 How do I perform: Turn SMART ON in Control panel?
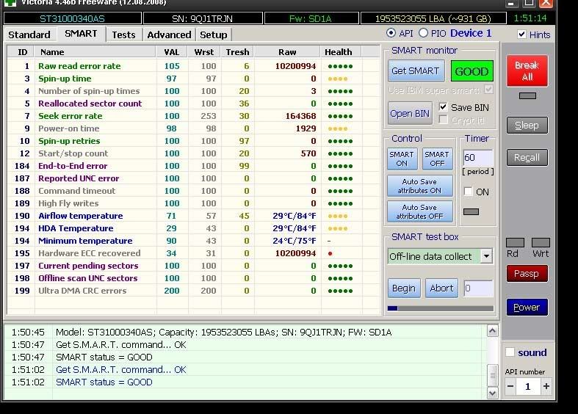[402, 159]
